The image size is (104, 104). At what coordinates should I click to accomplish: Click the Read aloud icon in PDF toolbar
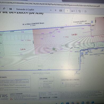4,9
